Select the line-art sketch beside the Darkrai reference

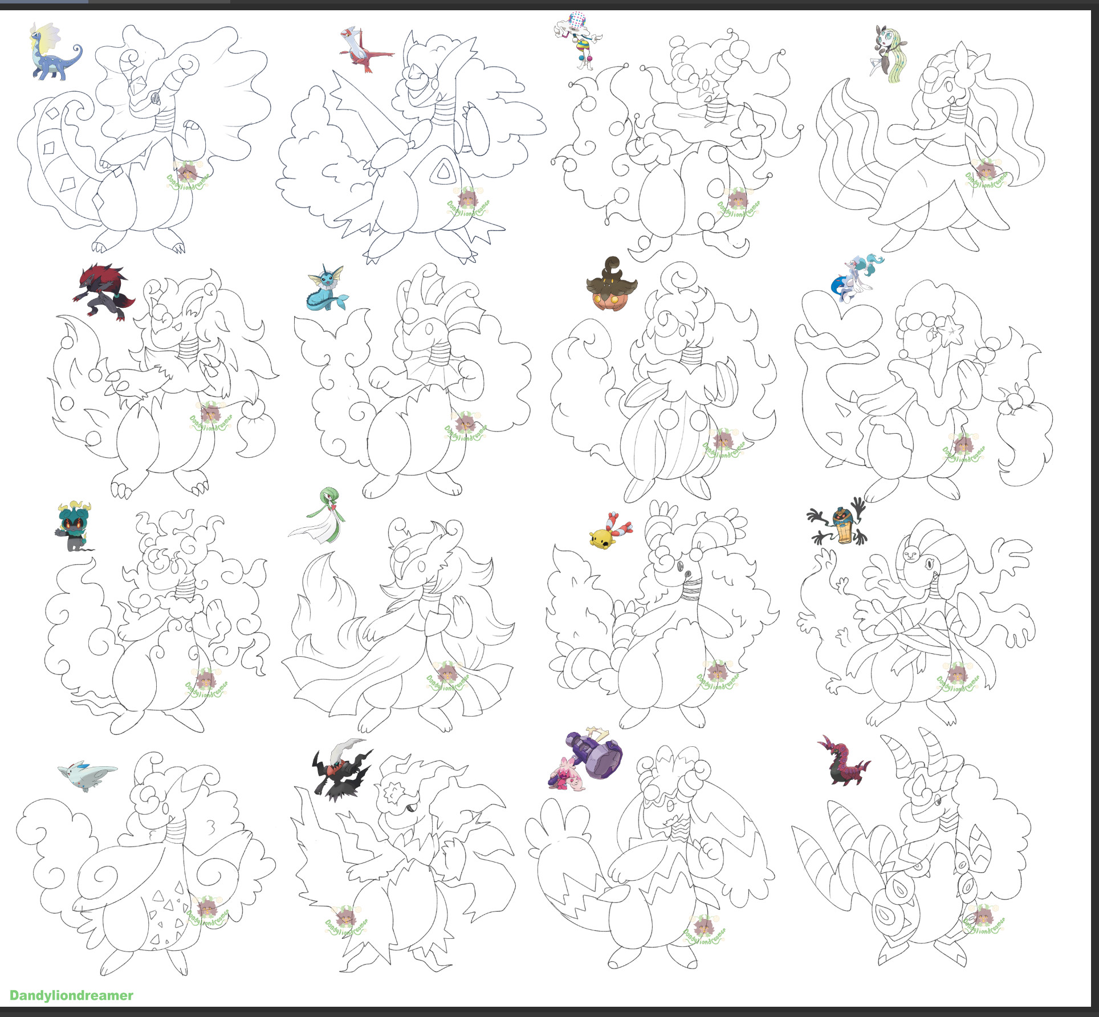click(404, 864)
